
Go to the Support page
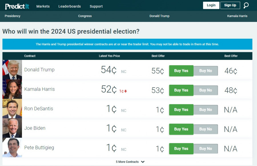[x=96, y=6]
